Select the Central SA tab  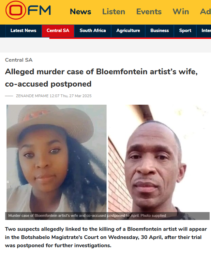[58, 31]
